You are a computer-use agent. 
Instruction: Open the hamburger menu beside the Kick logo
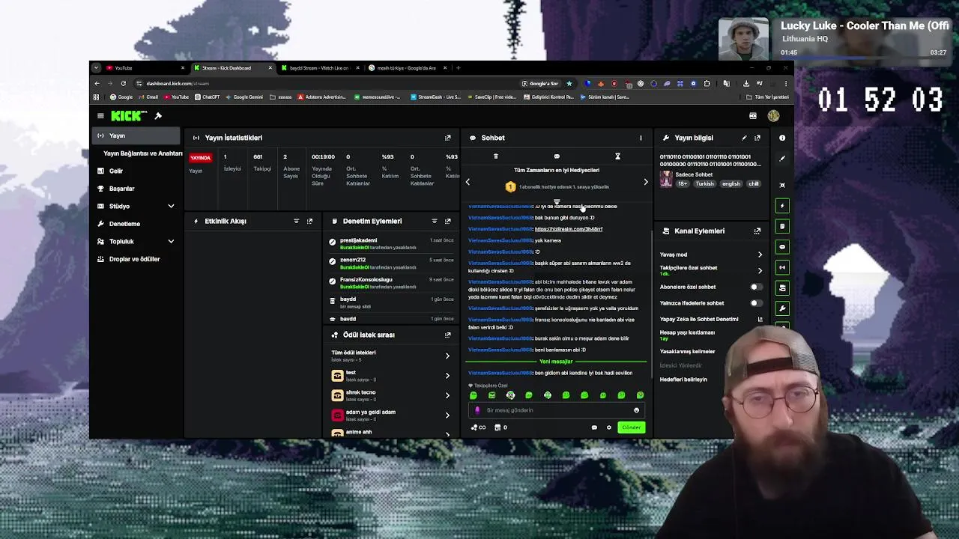click(x=100, y=116)
